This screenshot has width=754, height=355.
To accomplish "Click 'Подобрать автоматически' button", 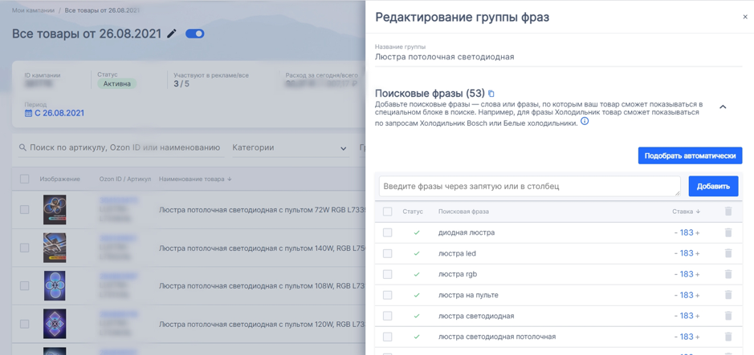I will [690, 156].
